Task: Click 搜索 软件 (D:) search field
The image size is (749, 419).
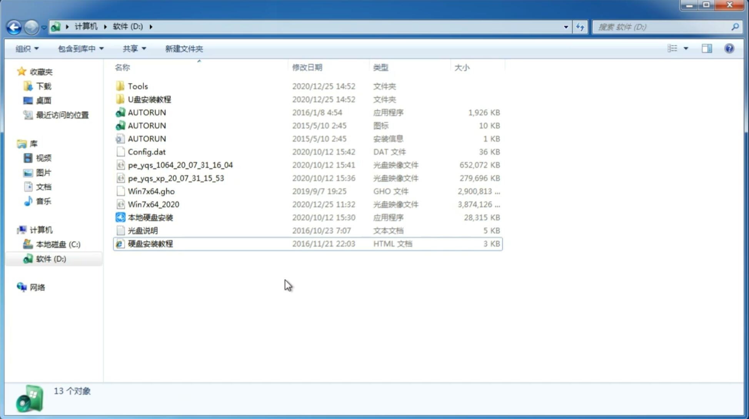Action: point(664,26)
